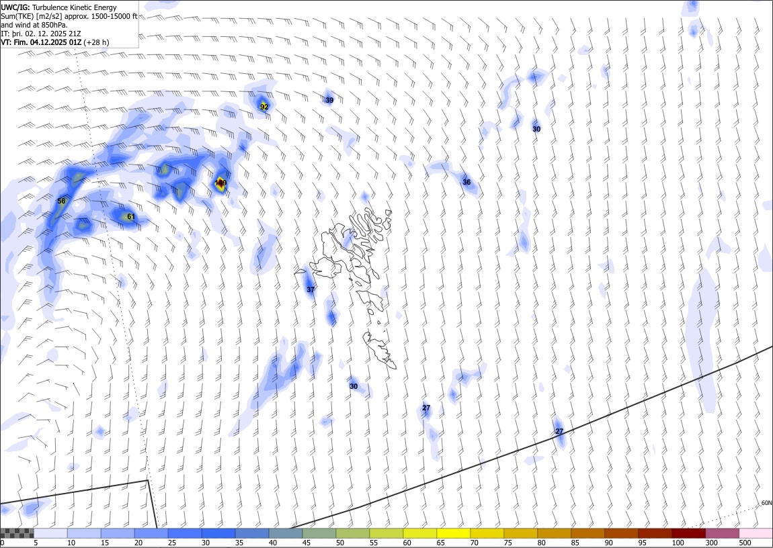Click the 300–500 mauve legend swatch
This screenshot has height=548, width=773.
coord(722,533)
